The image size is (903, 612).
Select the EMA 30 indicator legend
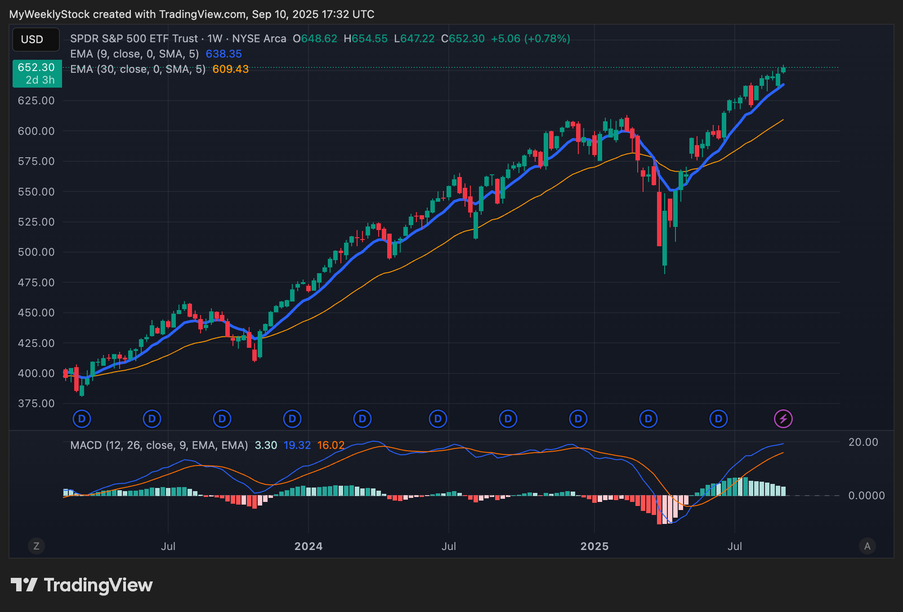pyautogui.click(x=137, y=69)
